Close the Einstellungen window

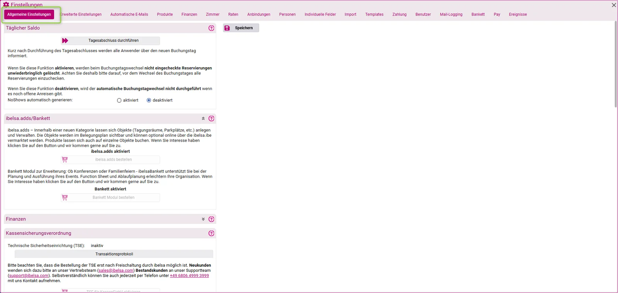pyautogui.click(x=614, y=5)
